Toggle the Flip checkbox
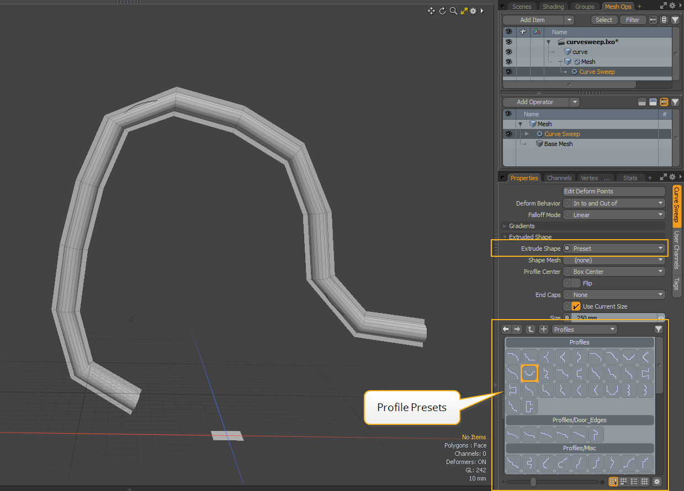This screenshot has width=684, height=491. point(576,283)
